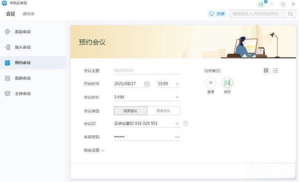Expand 高级设置 advanced settings
The image size is (299, 182).
click(x=94, y=150)
